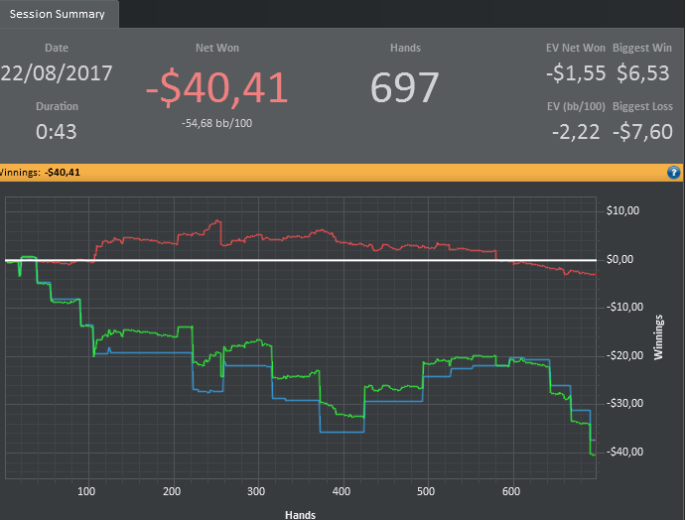Click the orange bar winnings value -$40,41
This screenshot has width=686, height=520.
(63, 173)
